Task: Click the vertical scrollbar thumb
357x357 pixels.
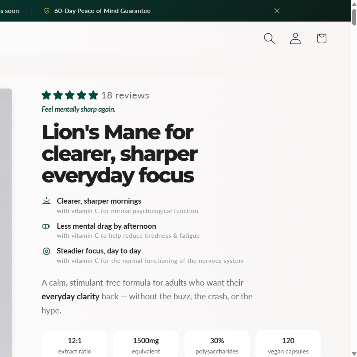Action: pyautogui.click(x=354, y=17)
